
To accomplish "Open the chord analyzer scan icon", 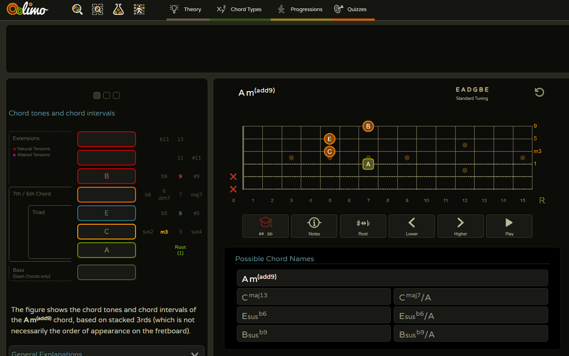I will (97, 9).
